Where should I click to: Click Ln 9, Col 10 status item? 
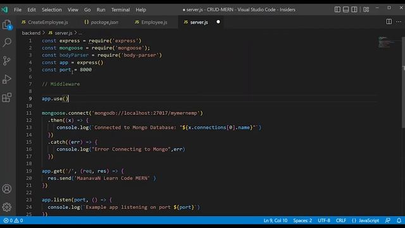click(x=275, y=220)
